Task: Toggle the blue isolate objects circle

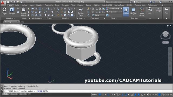Action: [x=159, y=95]
